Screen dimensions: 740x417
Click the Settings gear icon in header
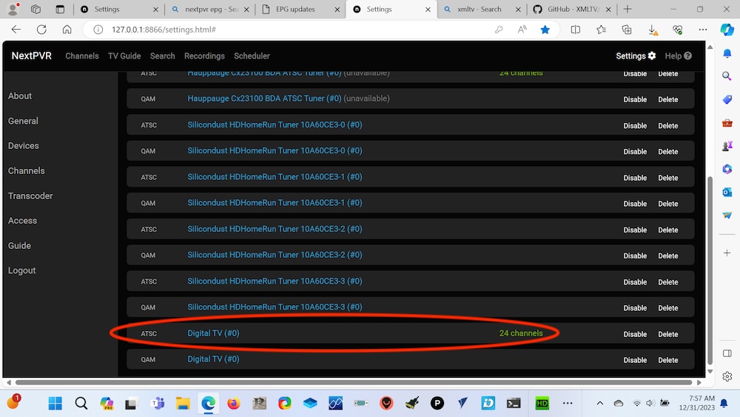point(652,56)
